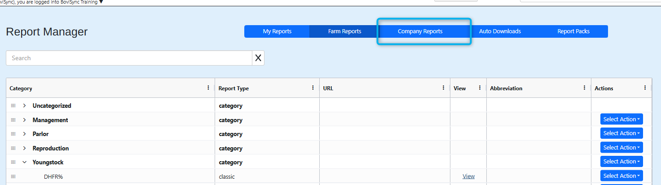Open Select Action dropdown for DHFR%

point(621,176)
